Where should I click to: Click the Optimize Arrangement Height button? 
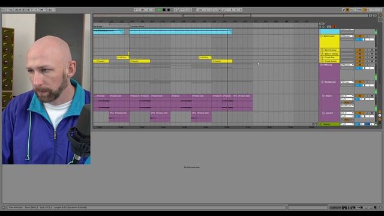(x=371, y=16)
